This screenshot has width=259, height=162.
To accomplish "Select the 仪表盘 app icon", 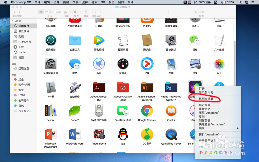I will [123, 64].
